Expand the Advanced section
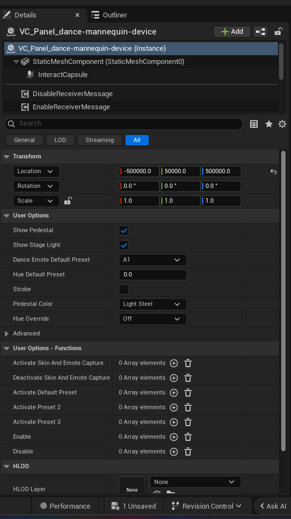Screen dimensions: 291x519 (7, 334)
